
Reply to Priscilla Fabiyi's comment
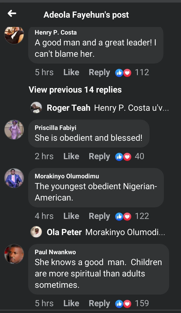point(99,156)
